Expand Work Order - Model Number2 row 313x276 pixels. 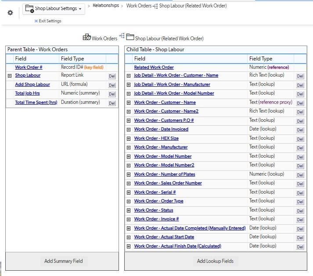[129, 166]
